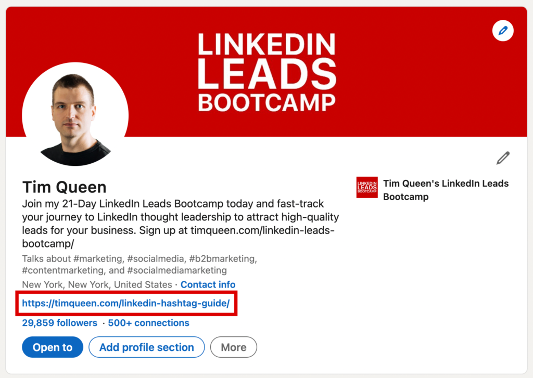Select the #b2bmarketing hashtag
The width and height of the screenshot is (533, 378).
pyautogui.click(x=223, y=258)
